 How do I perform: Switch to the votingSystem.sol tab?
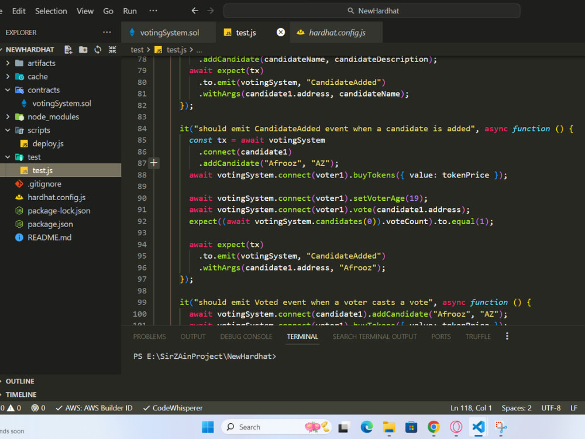pyautogui.click(x=169, y=33)
